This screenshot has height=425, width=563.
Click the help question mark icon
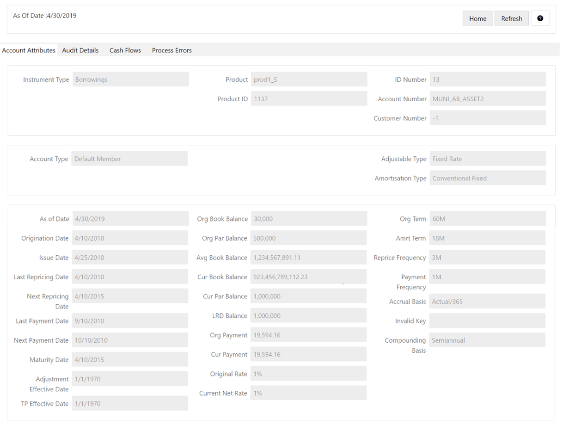540,18
